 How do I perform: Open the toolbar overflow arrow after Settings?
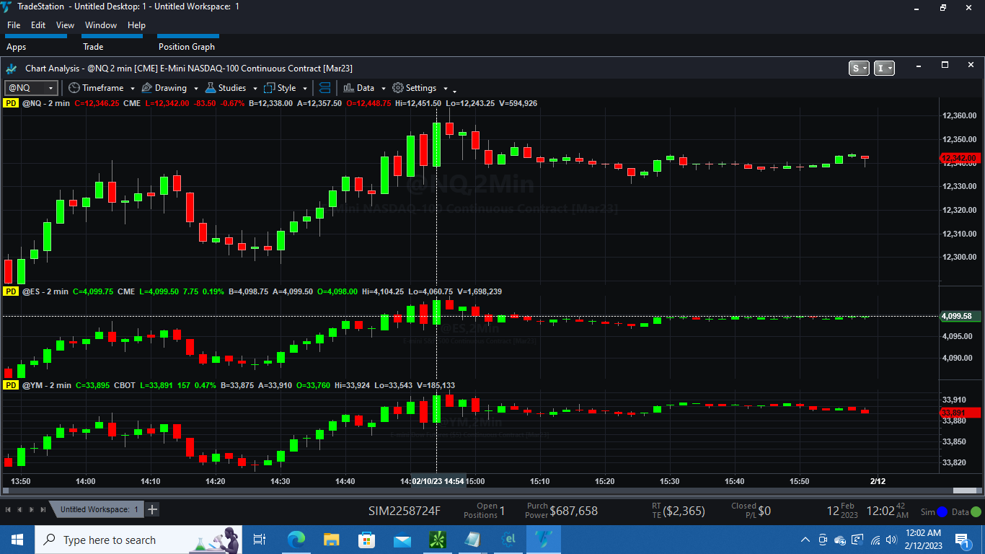tap(454, 90)
